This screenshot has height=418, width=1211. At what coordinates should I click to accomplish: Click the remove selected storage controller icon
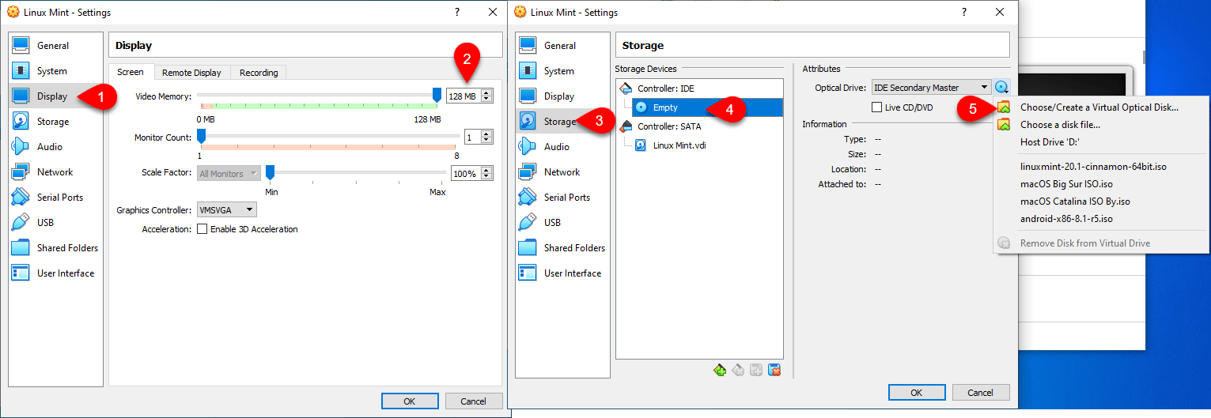[738, 370]
